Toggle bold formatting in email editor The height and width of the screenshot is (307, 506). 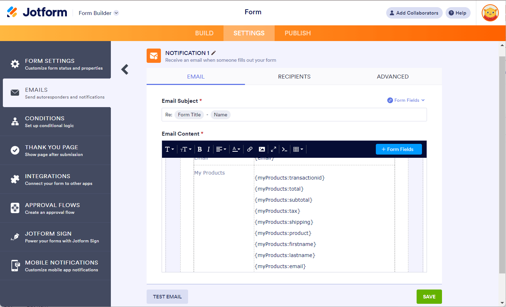tap(200, 149)
